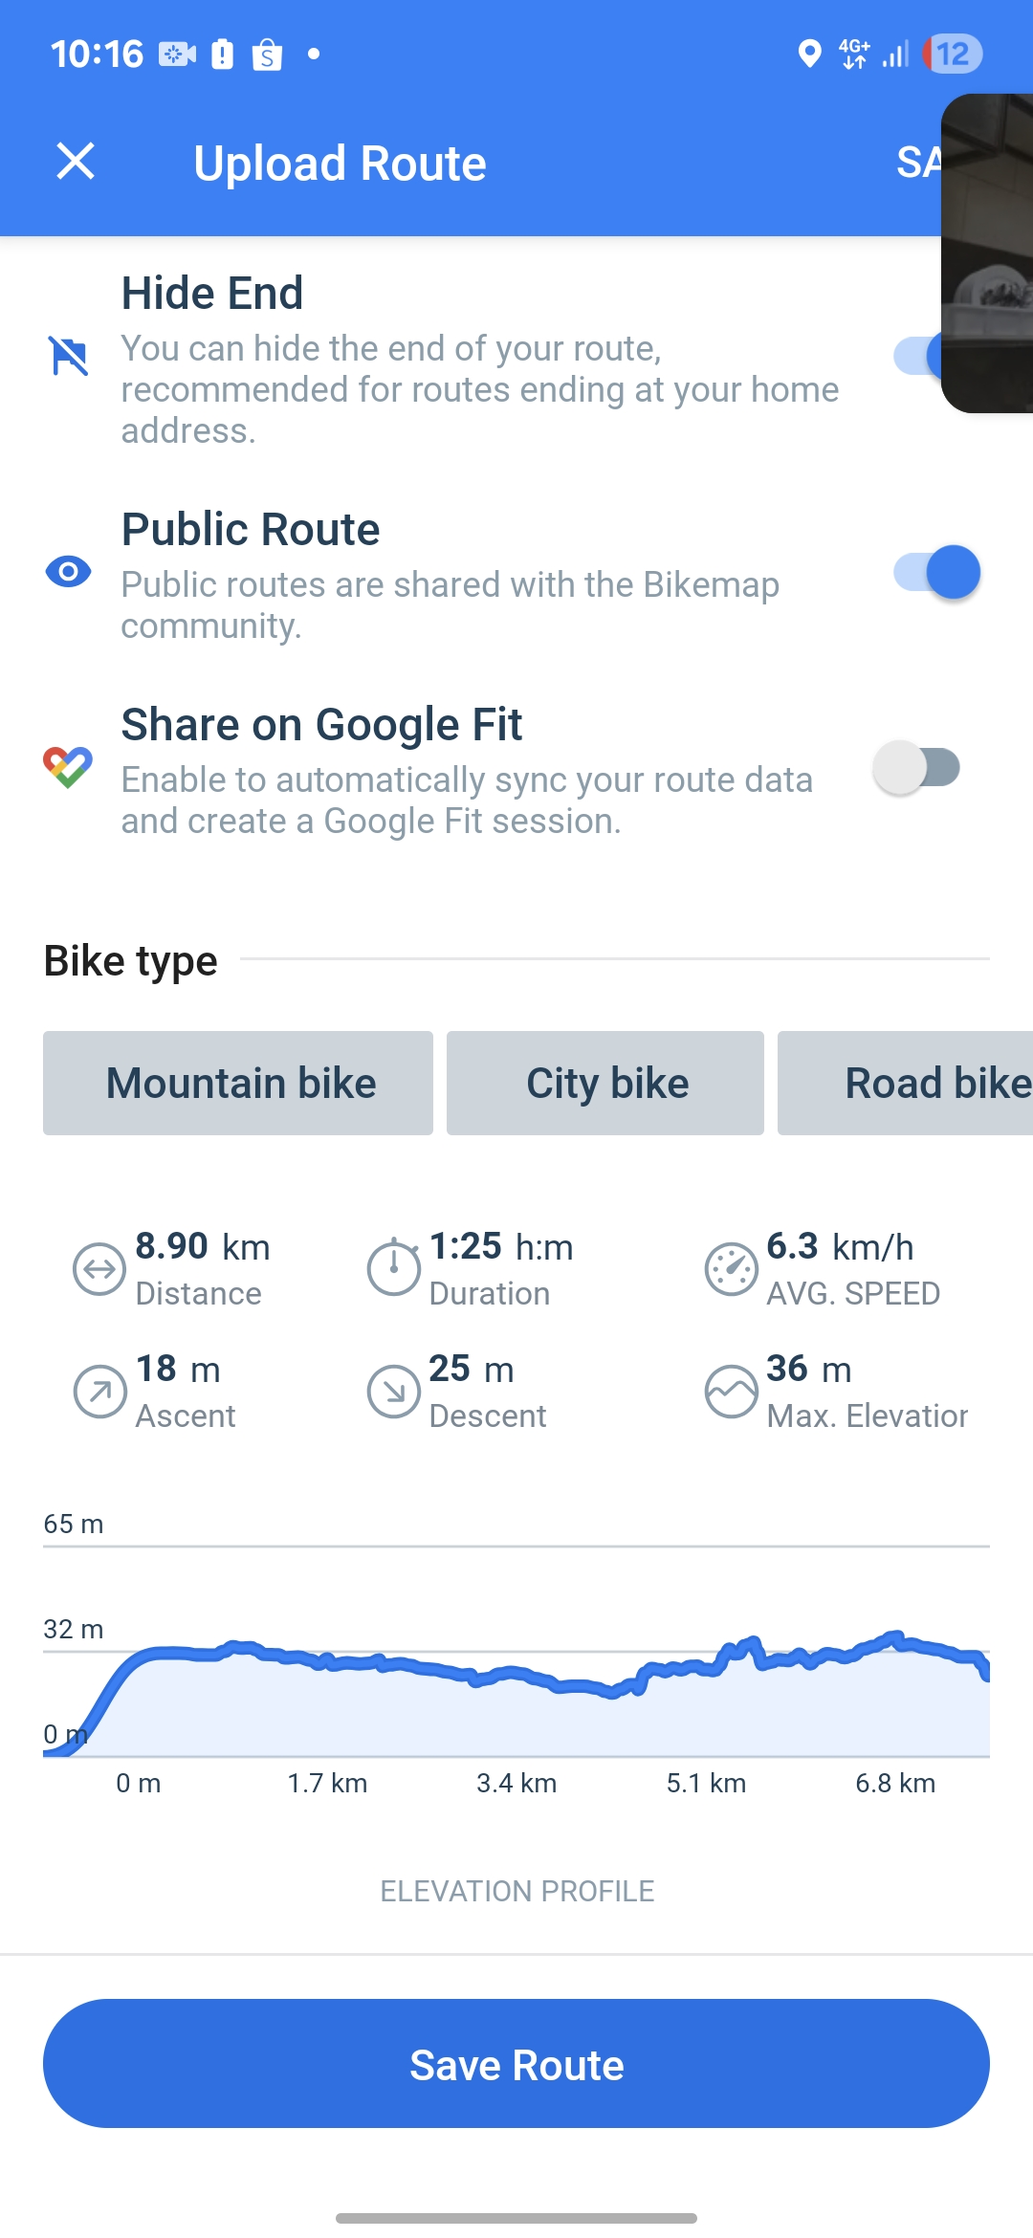Tap the Max Elevation icon
Screen dimensions: 1033x2238
[732, 1392]
